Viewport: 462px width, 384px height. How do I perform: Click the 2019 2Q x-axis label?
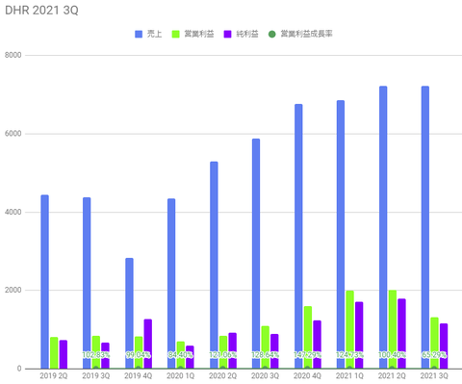tap(54, 375)
